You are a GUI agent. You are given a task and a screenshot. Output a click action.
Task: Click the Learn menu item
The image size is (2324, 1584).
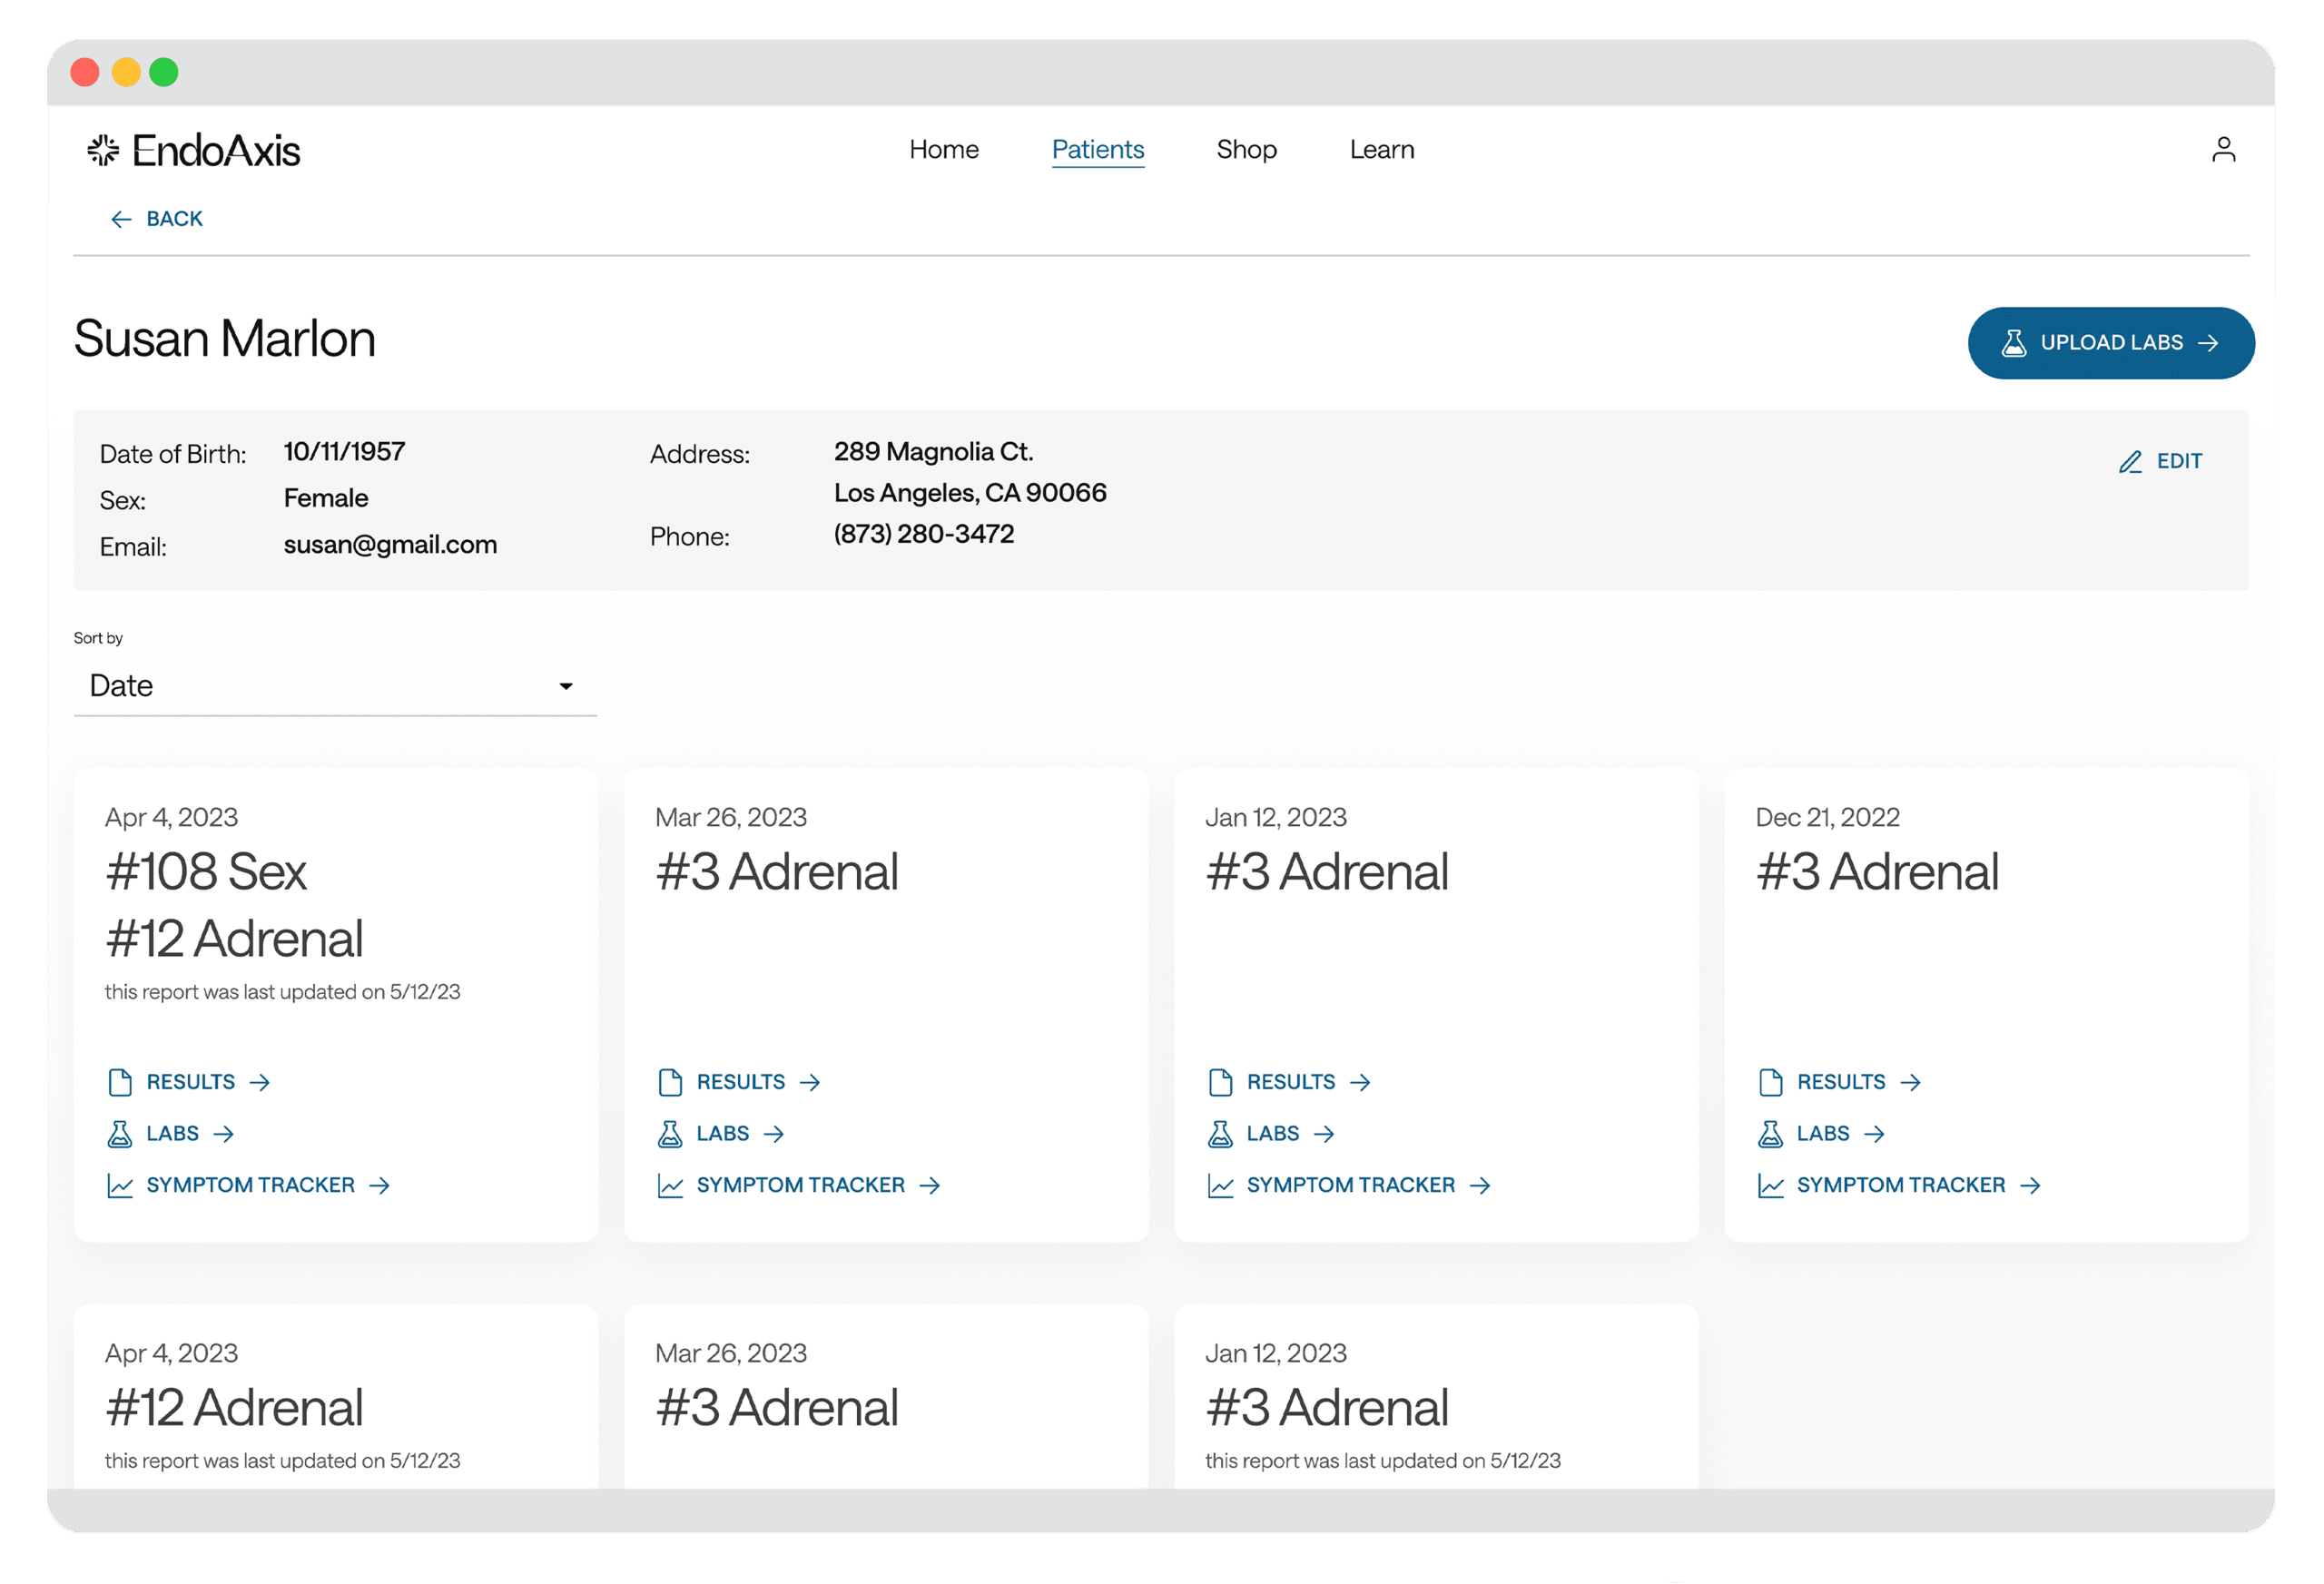(x=1381, y=148)
